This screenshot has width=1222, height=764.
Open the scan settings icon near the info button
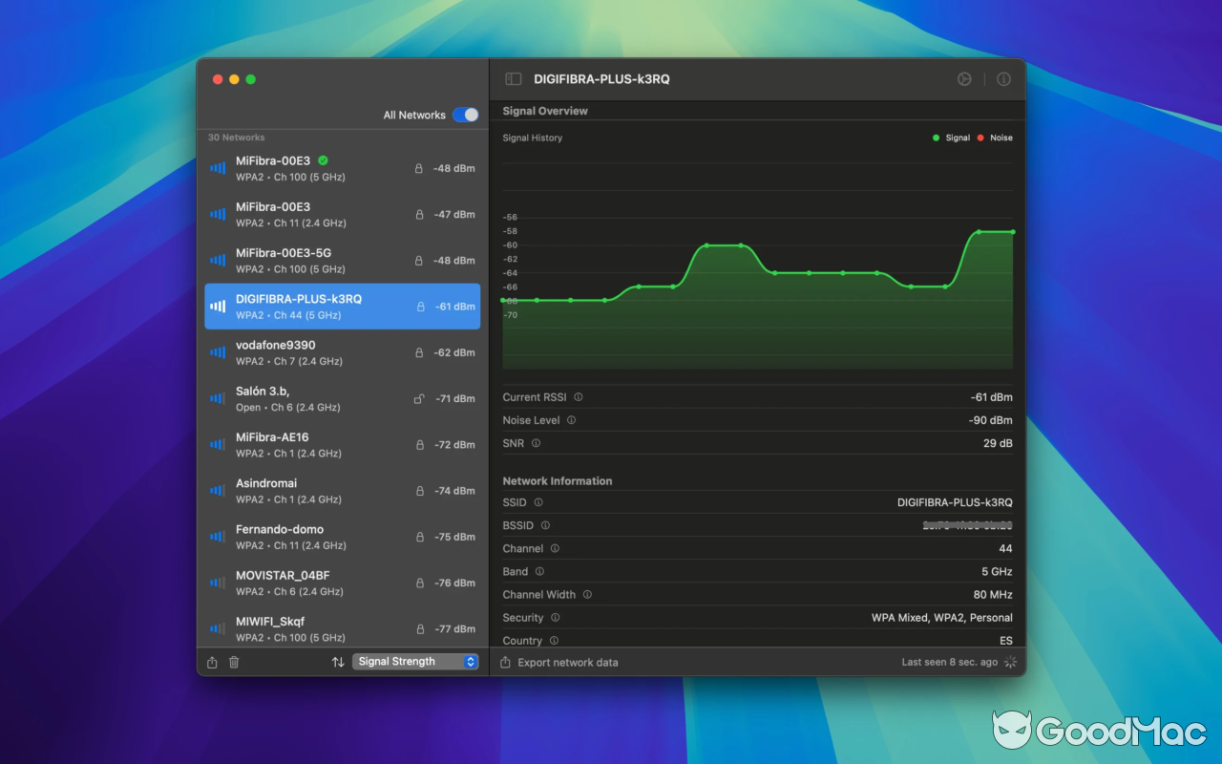pyautogui.click(x=964, y=79)
